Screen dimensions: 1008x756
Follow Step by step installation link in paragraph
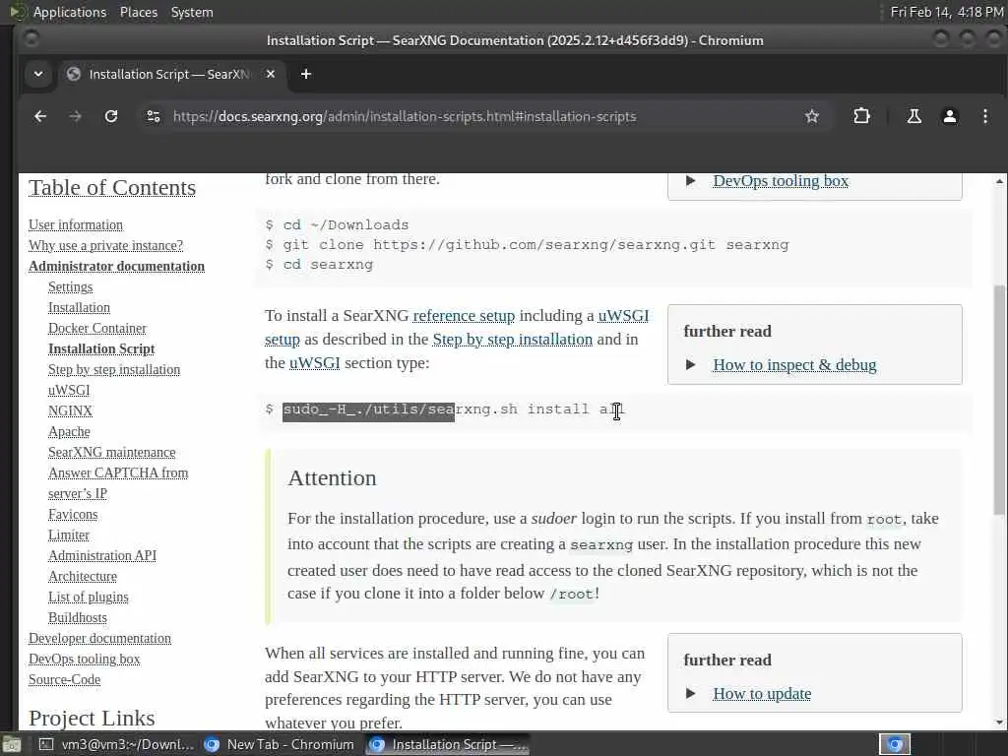(512, 339)
